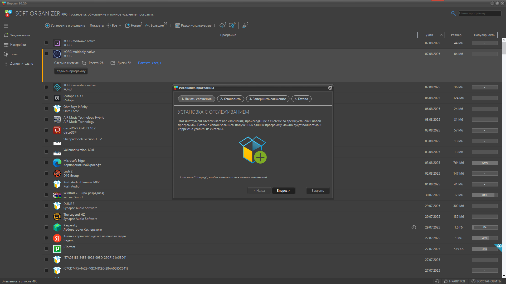
Task: Show Редко используемые programs filter
Action: 193,26
